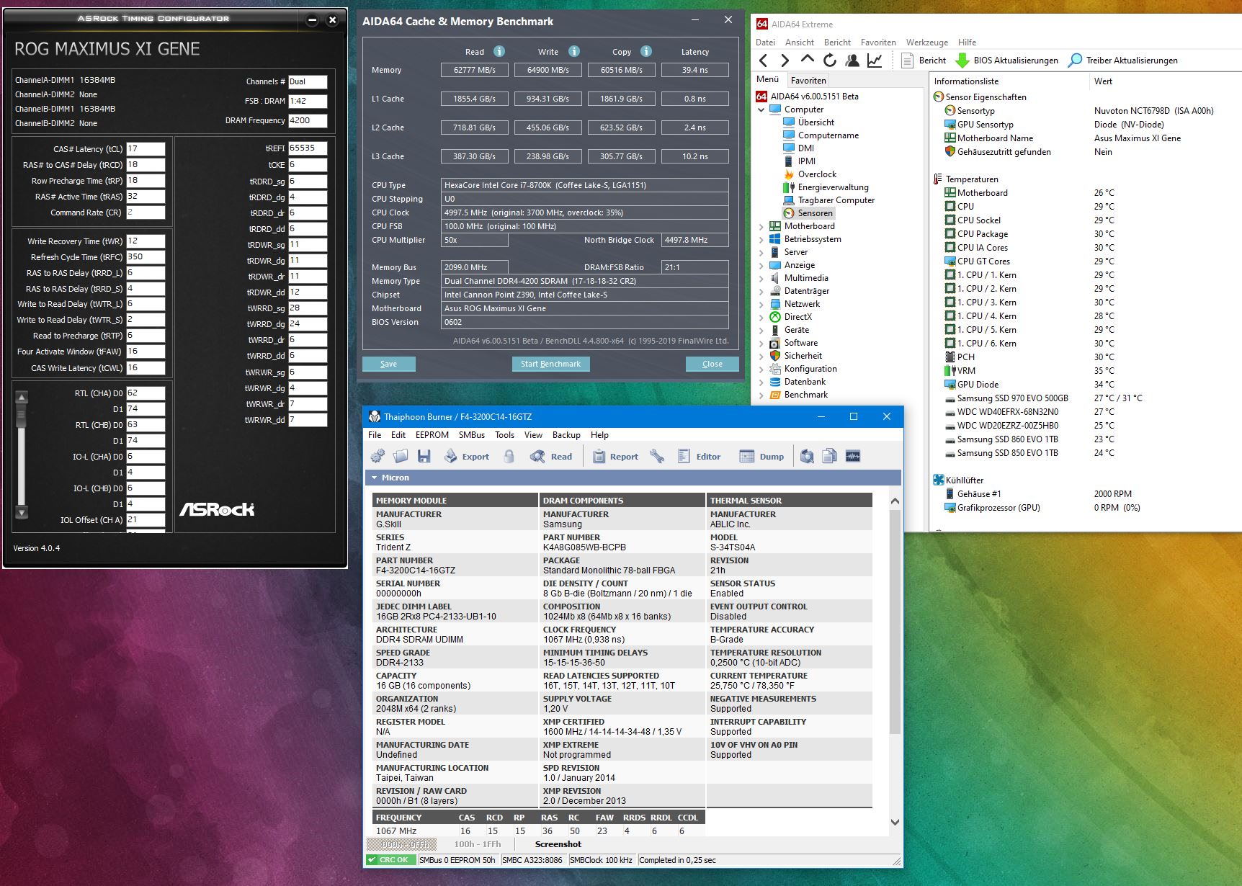Open the Backup menu in Thaiphoon Burner
Screen dimensions: 1242x886
point(566,435)
